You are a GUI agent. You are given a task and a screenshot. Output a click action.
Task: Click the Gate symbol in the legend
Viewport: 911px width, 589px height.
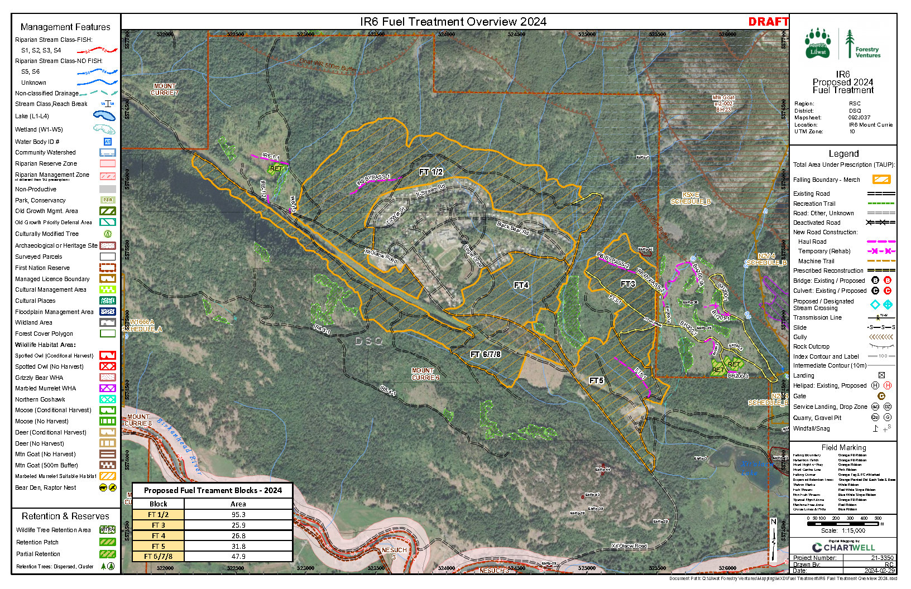point(881,396)
